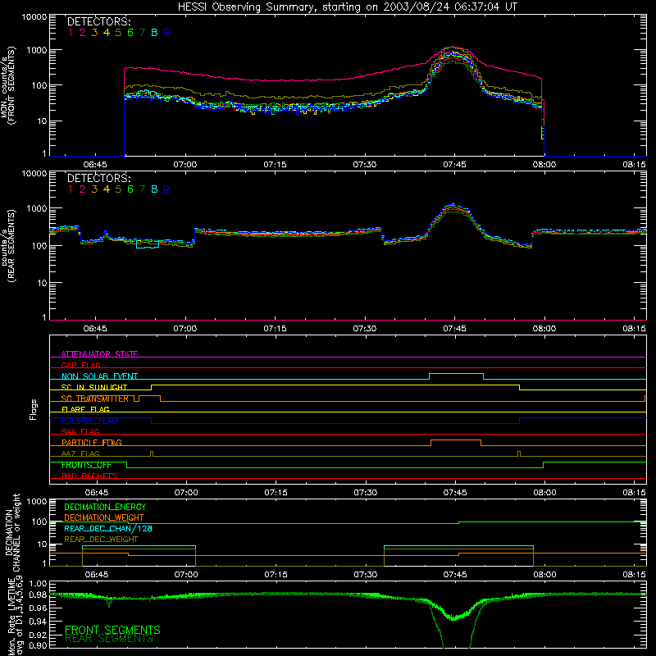Select the BAD PACKETS flag label

[x=89, y=476]
